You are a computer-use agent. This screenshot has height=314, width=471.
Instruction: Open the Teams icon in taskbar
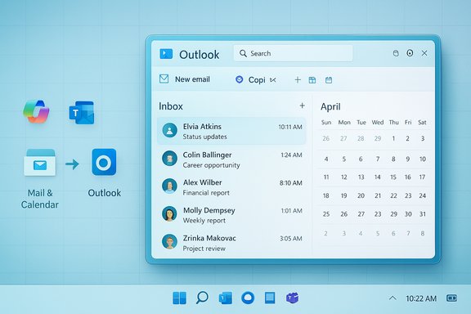point(292,298)
